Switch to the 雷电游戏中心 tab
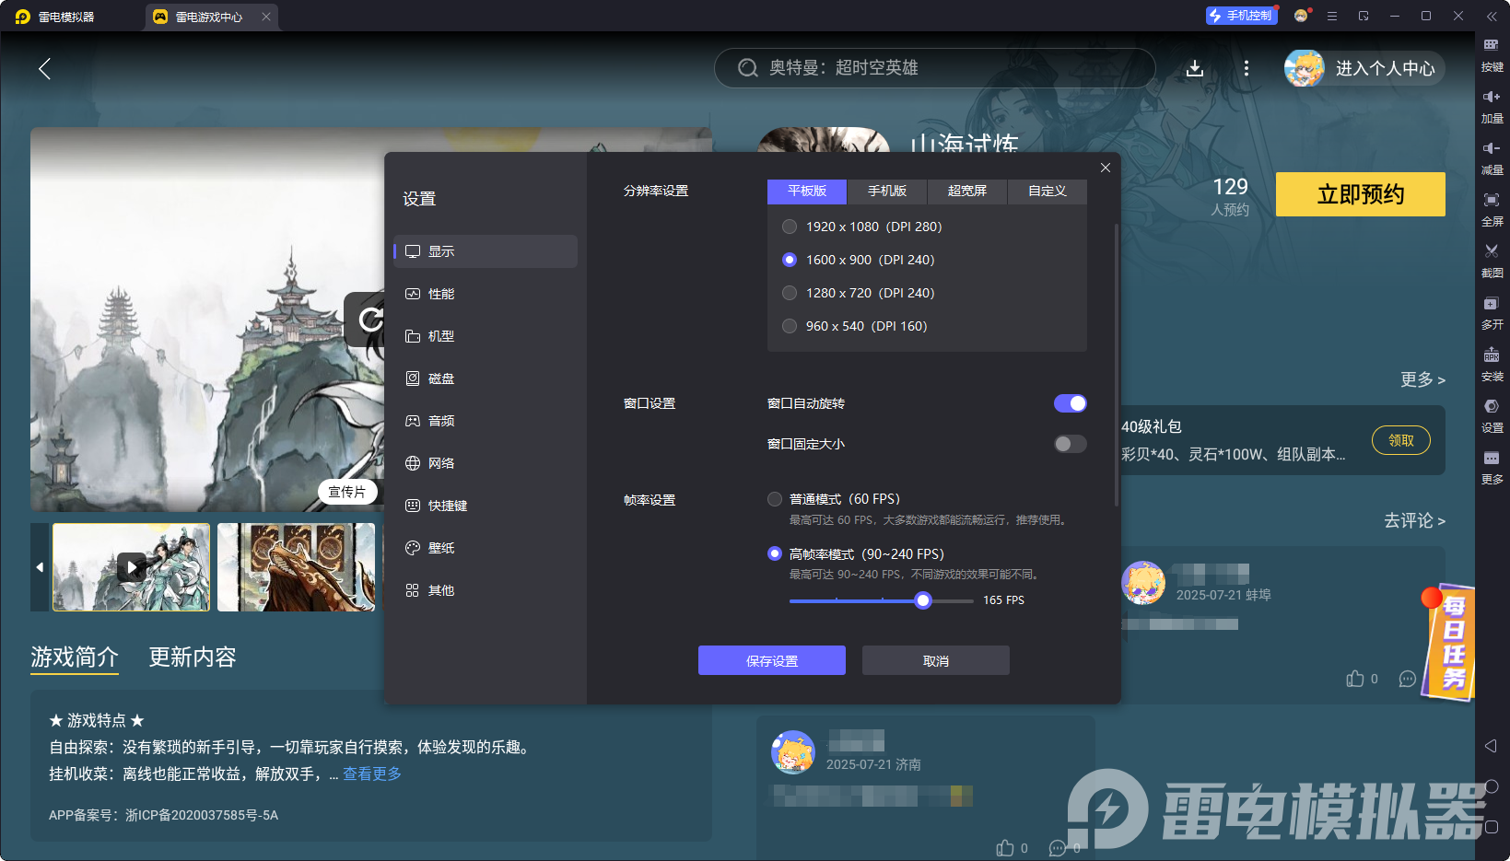Image resolution: width=1510 pixels, height=861 pixels. [211, 17]
